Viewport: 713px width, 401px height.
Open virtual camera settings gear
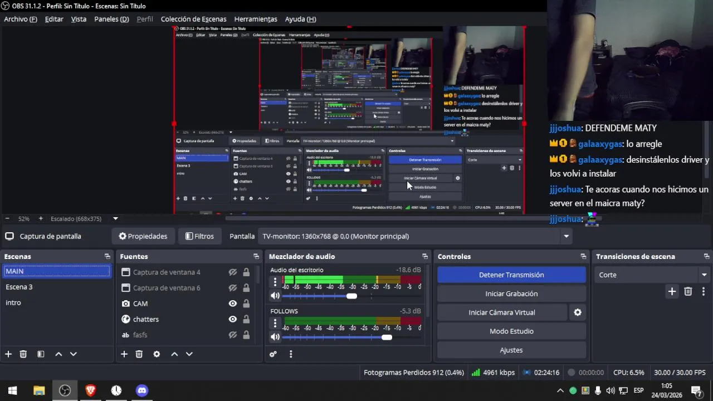tap(578, 312)
